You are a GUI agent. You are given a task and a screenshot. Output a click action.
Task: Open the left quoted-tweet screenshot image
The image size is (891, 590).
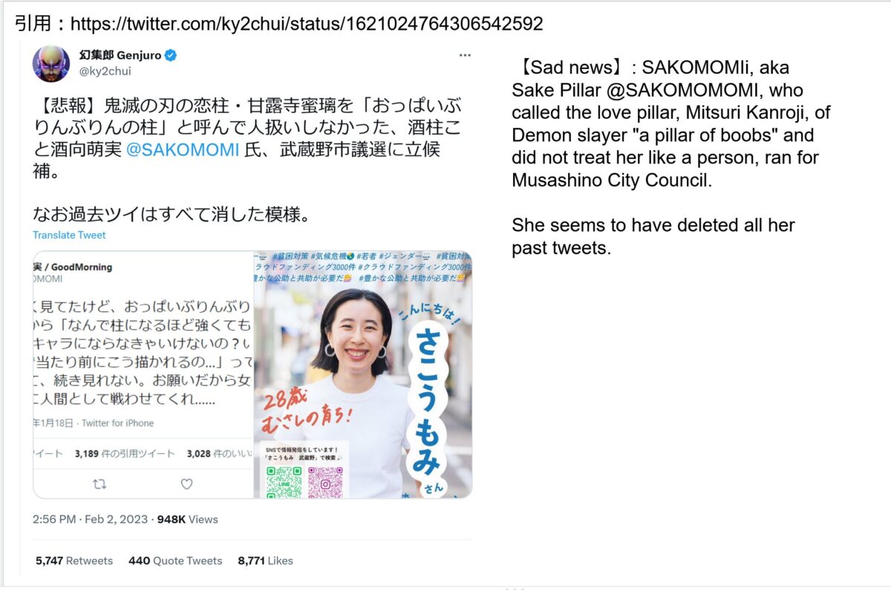[x=143, y=375]
